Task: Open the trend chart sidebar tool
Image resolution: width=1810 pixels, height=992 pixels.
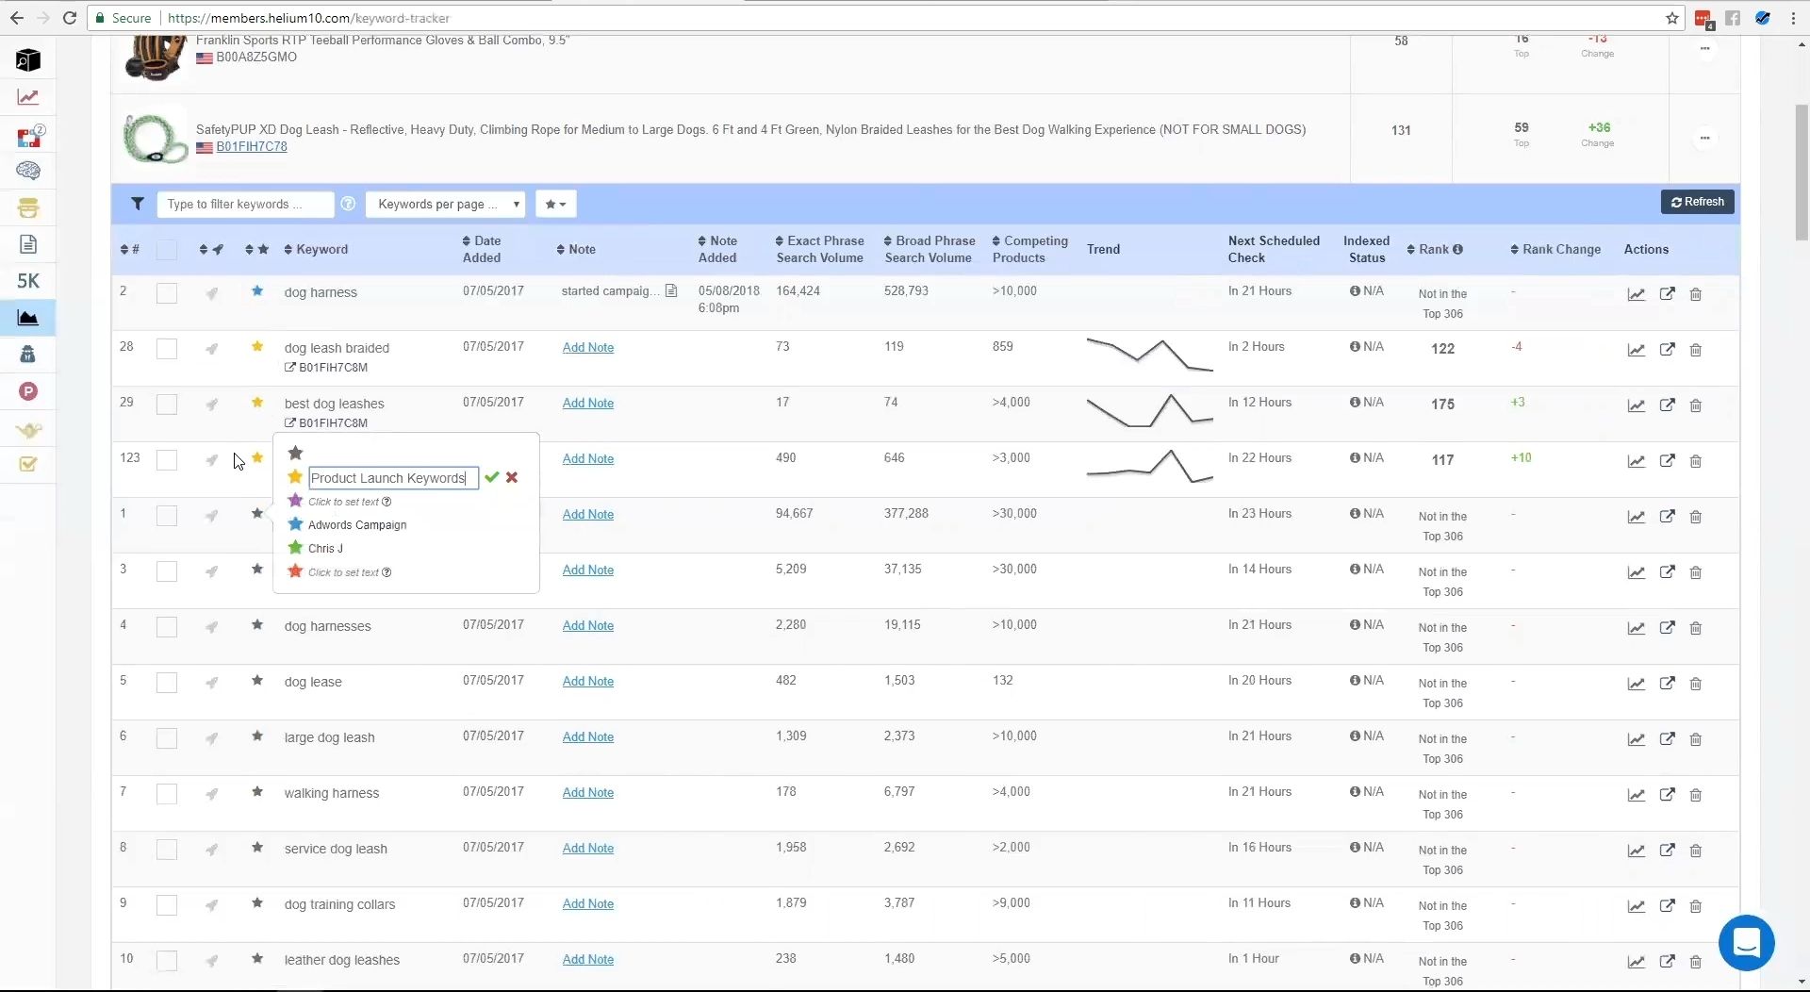Action: click(28, 97)
